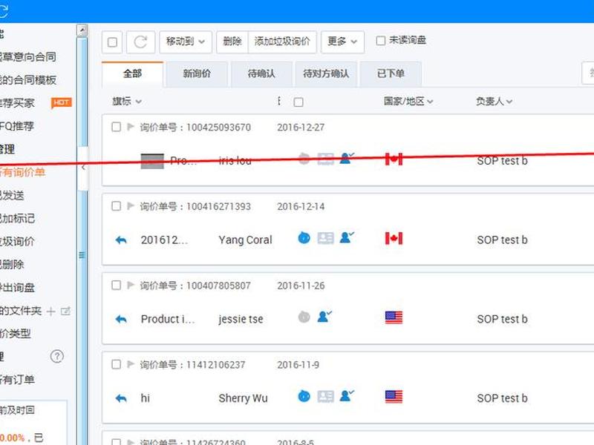Select the checkbox for inquiry 11412106237
Image resolution: width=594 pixels, height=445 pixels.
117,364
